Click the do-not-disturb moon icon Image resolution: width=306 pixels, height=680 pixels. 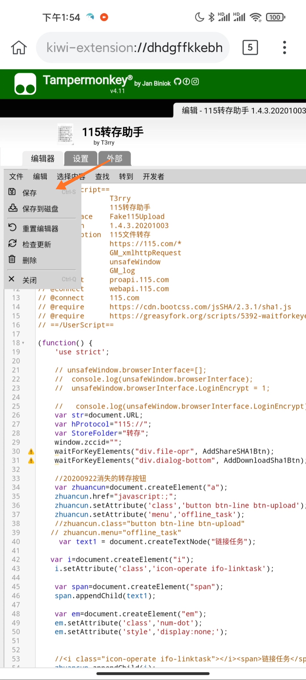pyautogui.click(x=199, y=17)
